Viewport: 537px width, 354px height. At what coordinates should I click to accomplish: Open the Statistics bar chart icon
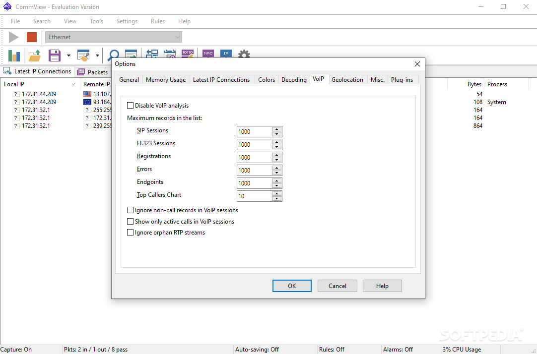pyautogui.click(x=14, y=56)
